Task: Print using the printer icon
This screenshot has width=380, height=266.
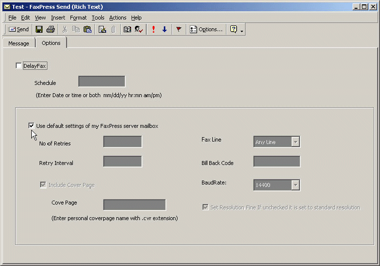Action: 51,29
